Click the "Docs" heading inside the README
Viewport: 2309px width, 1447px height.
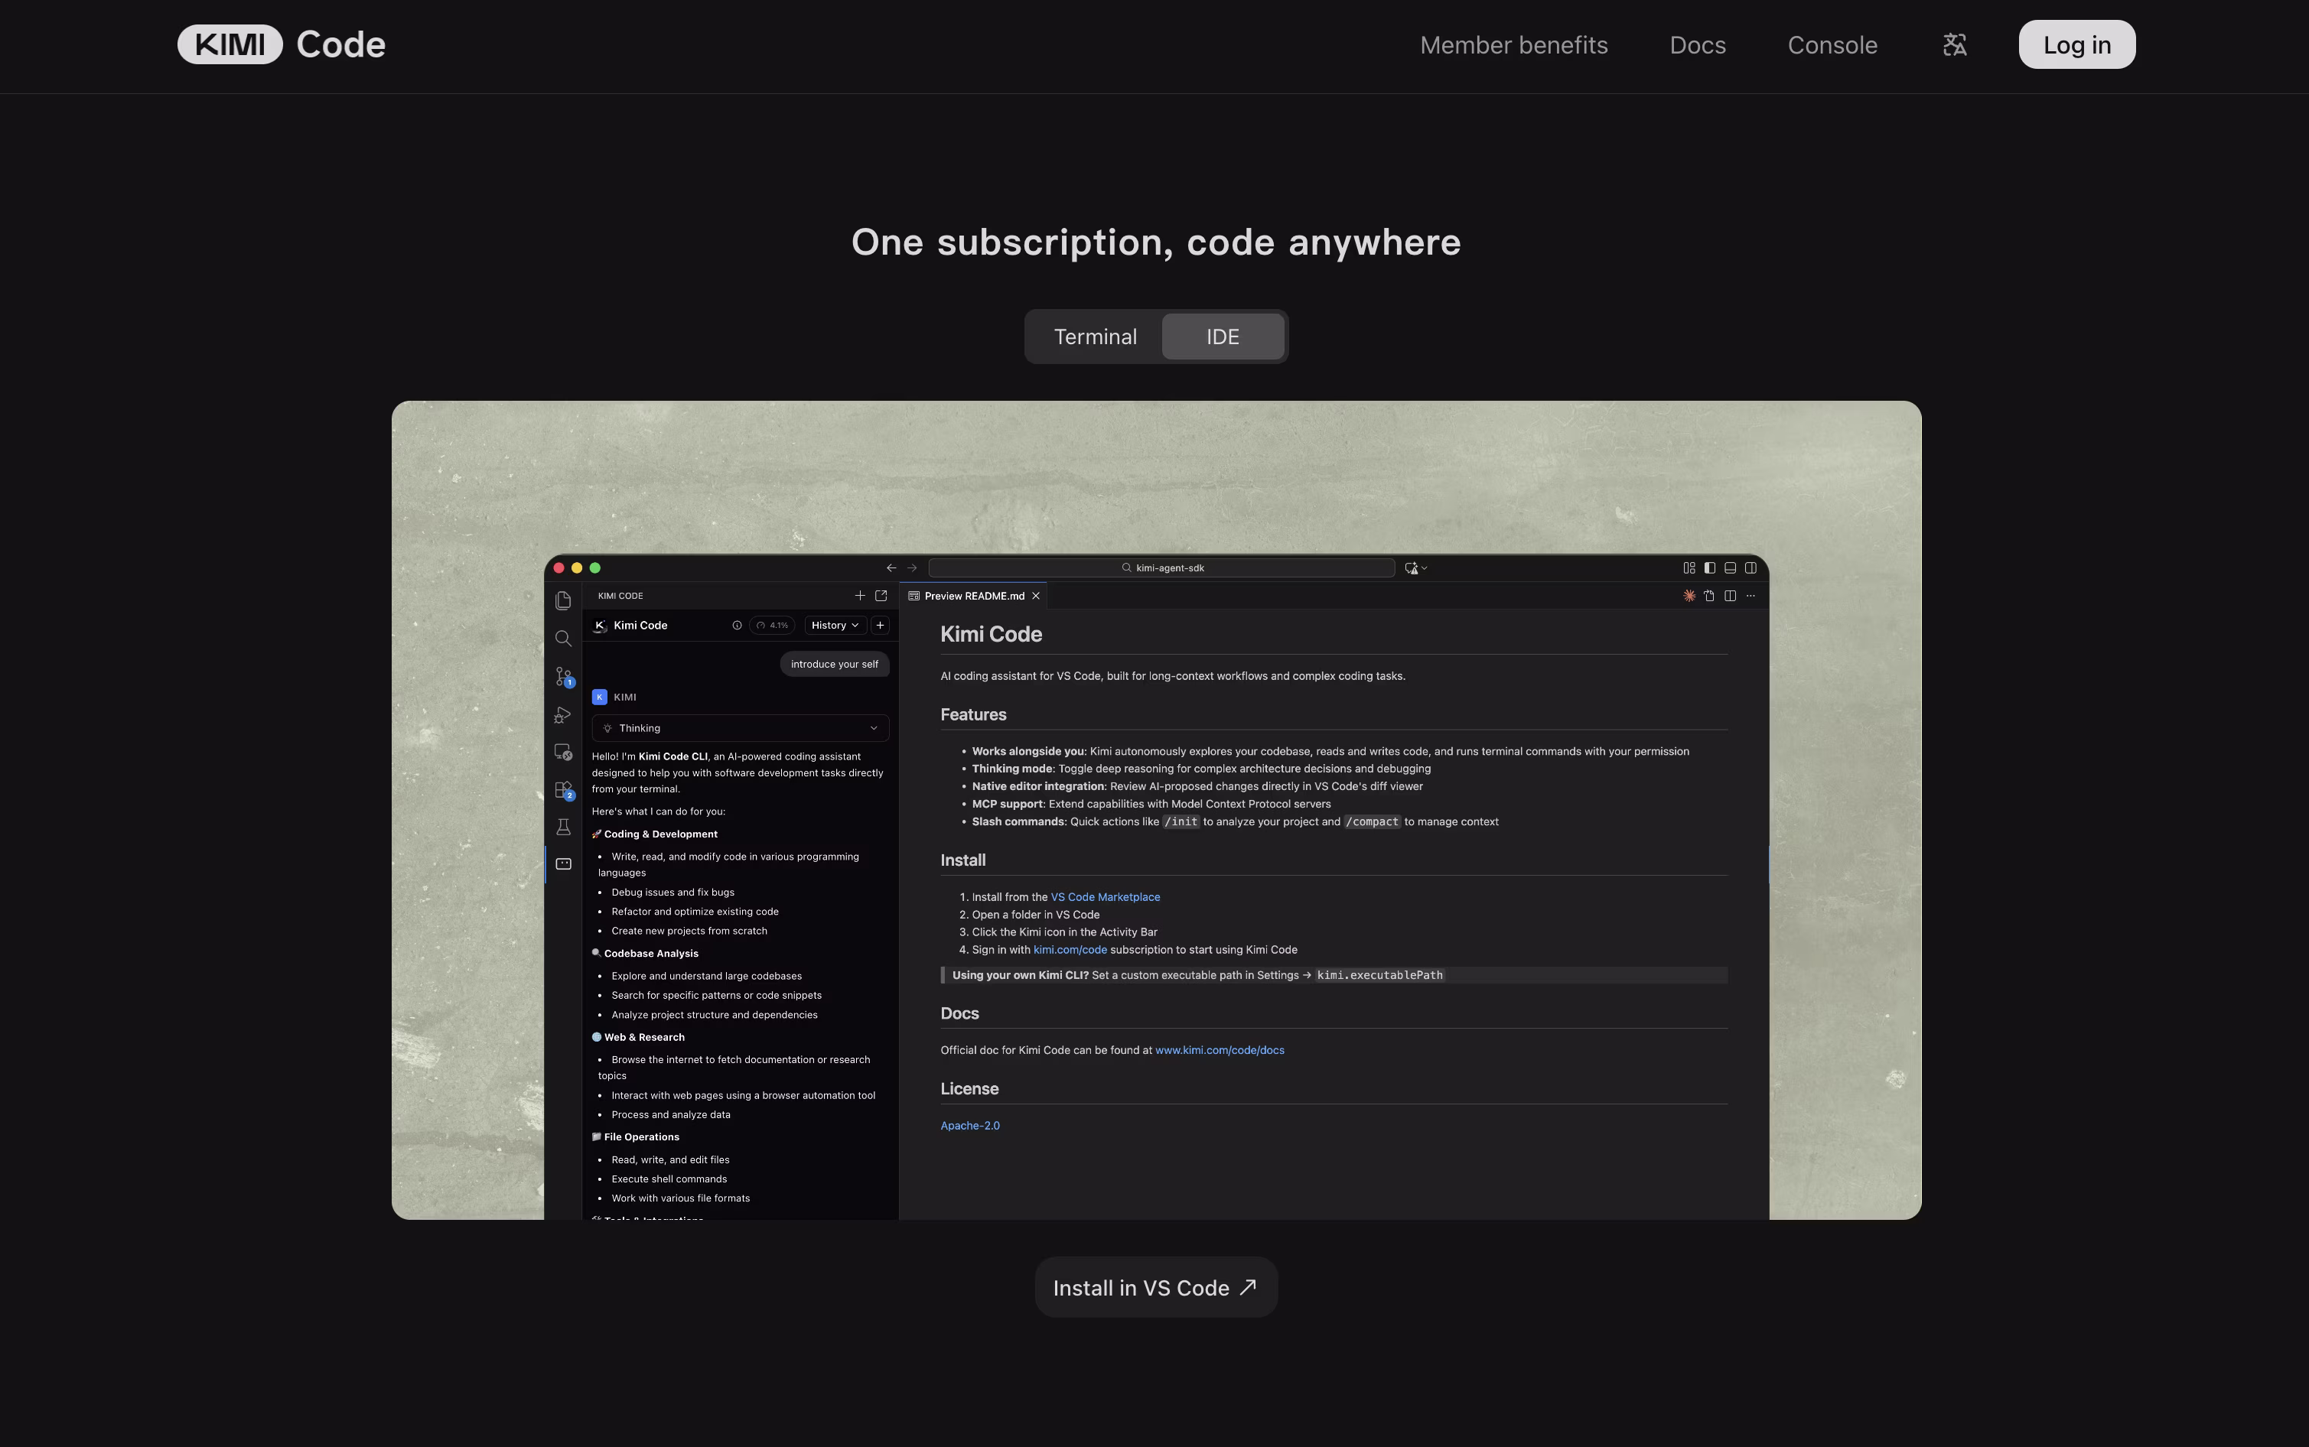[959, 1013]
